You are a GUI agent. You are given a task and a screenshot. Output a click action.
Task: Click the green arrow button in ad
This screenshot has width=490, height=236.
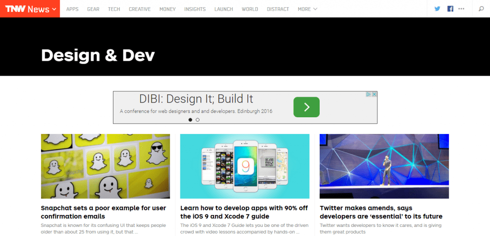[x=307, y=107]
